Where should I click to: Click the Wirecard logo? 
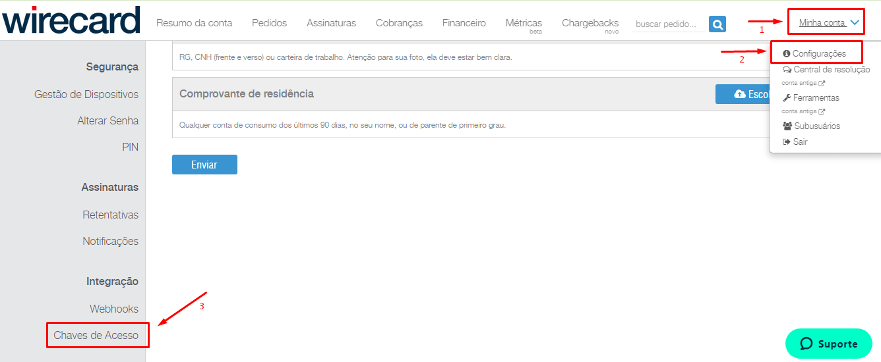point(71,20)
